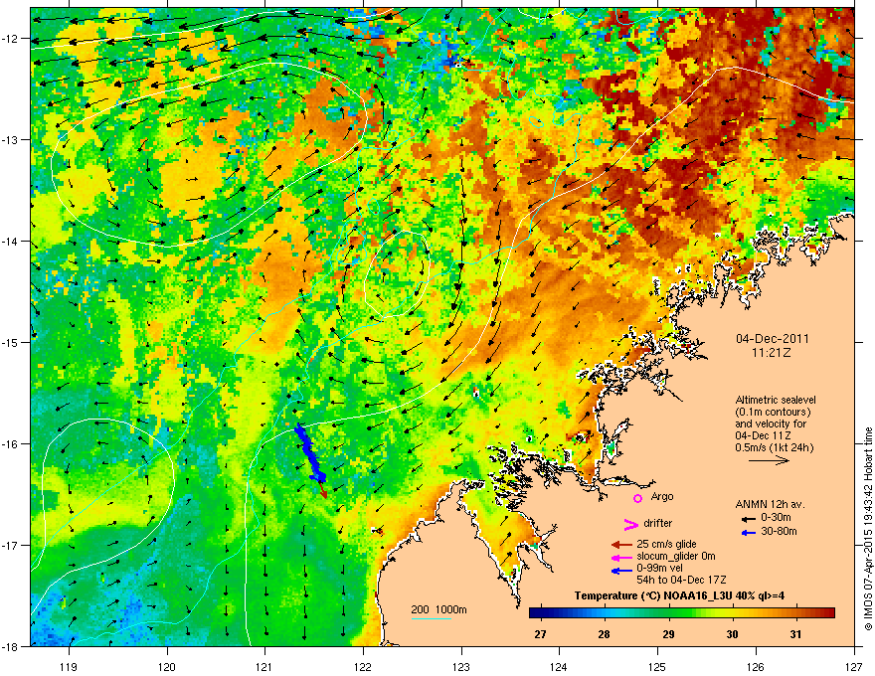
Task: Click the longitude label 127
Action: pyautogui.click(x=854, y=666)
